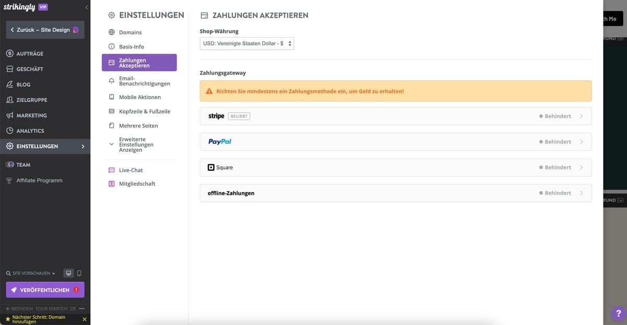
Task: Expand the offline-Zahlungen row
Action: (396, 193)
